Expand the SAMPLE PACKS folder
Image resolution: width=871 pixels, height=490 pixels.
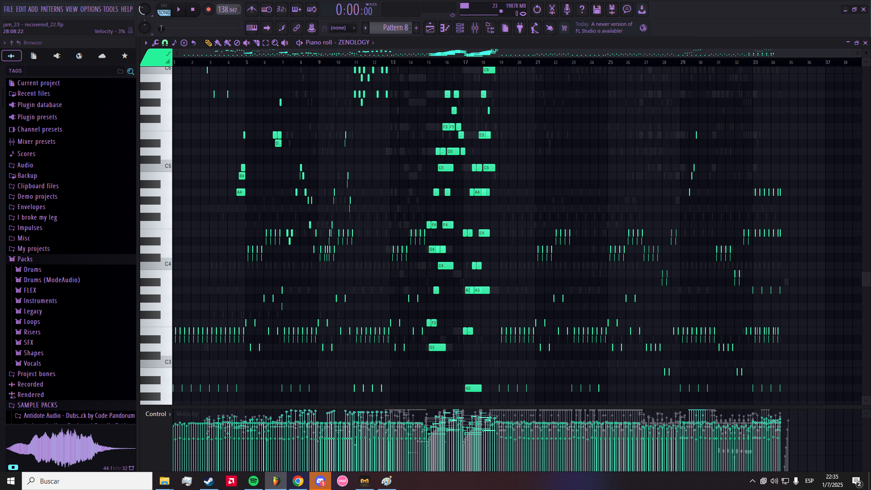tap(37, 405)
